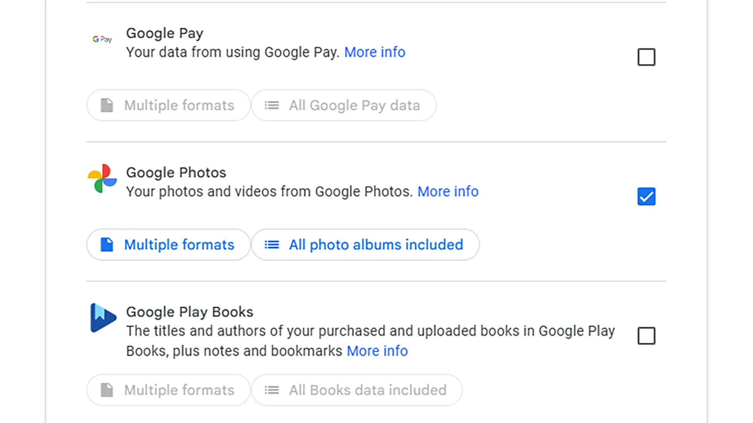Click the document icon in Google Pay's Multiple formats chip
Image resolution: width=753 pixels, height=423 pixels.
click(107, 105)
